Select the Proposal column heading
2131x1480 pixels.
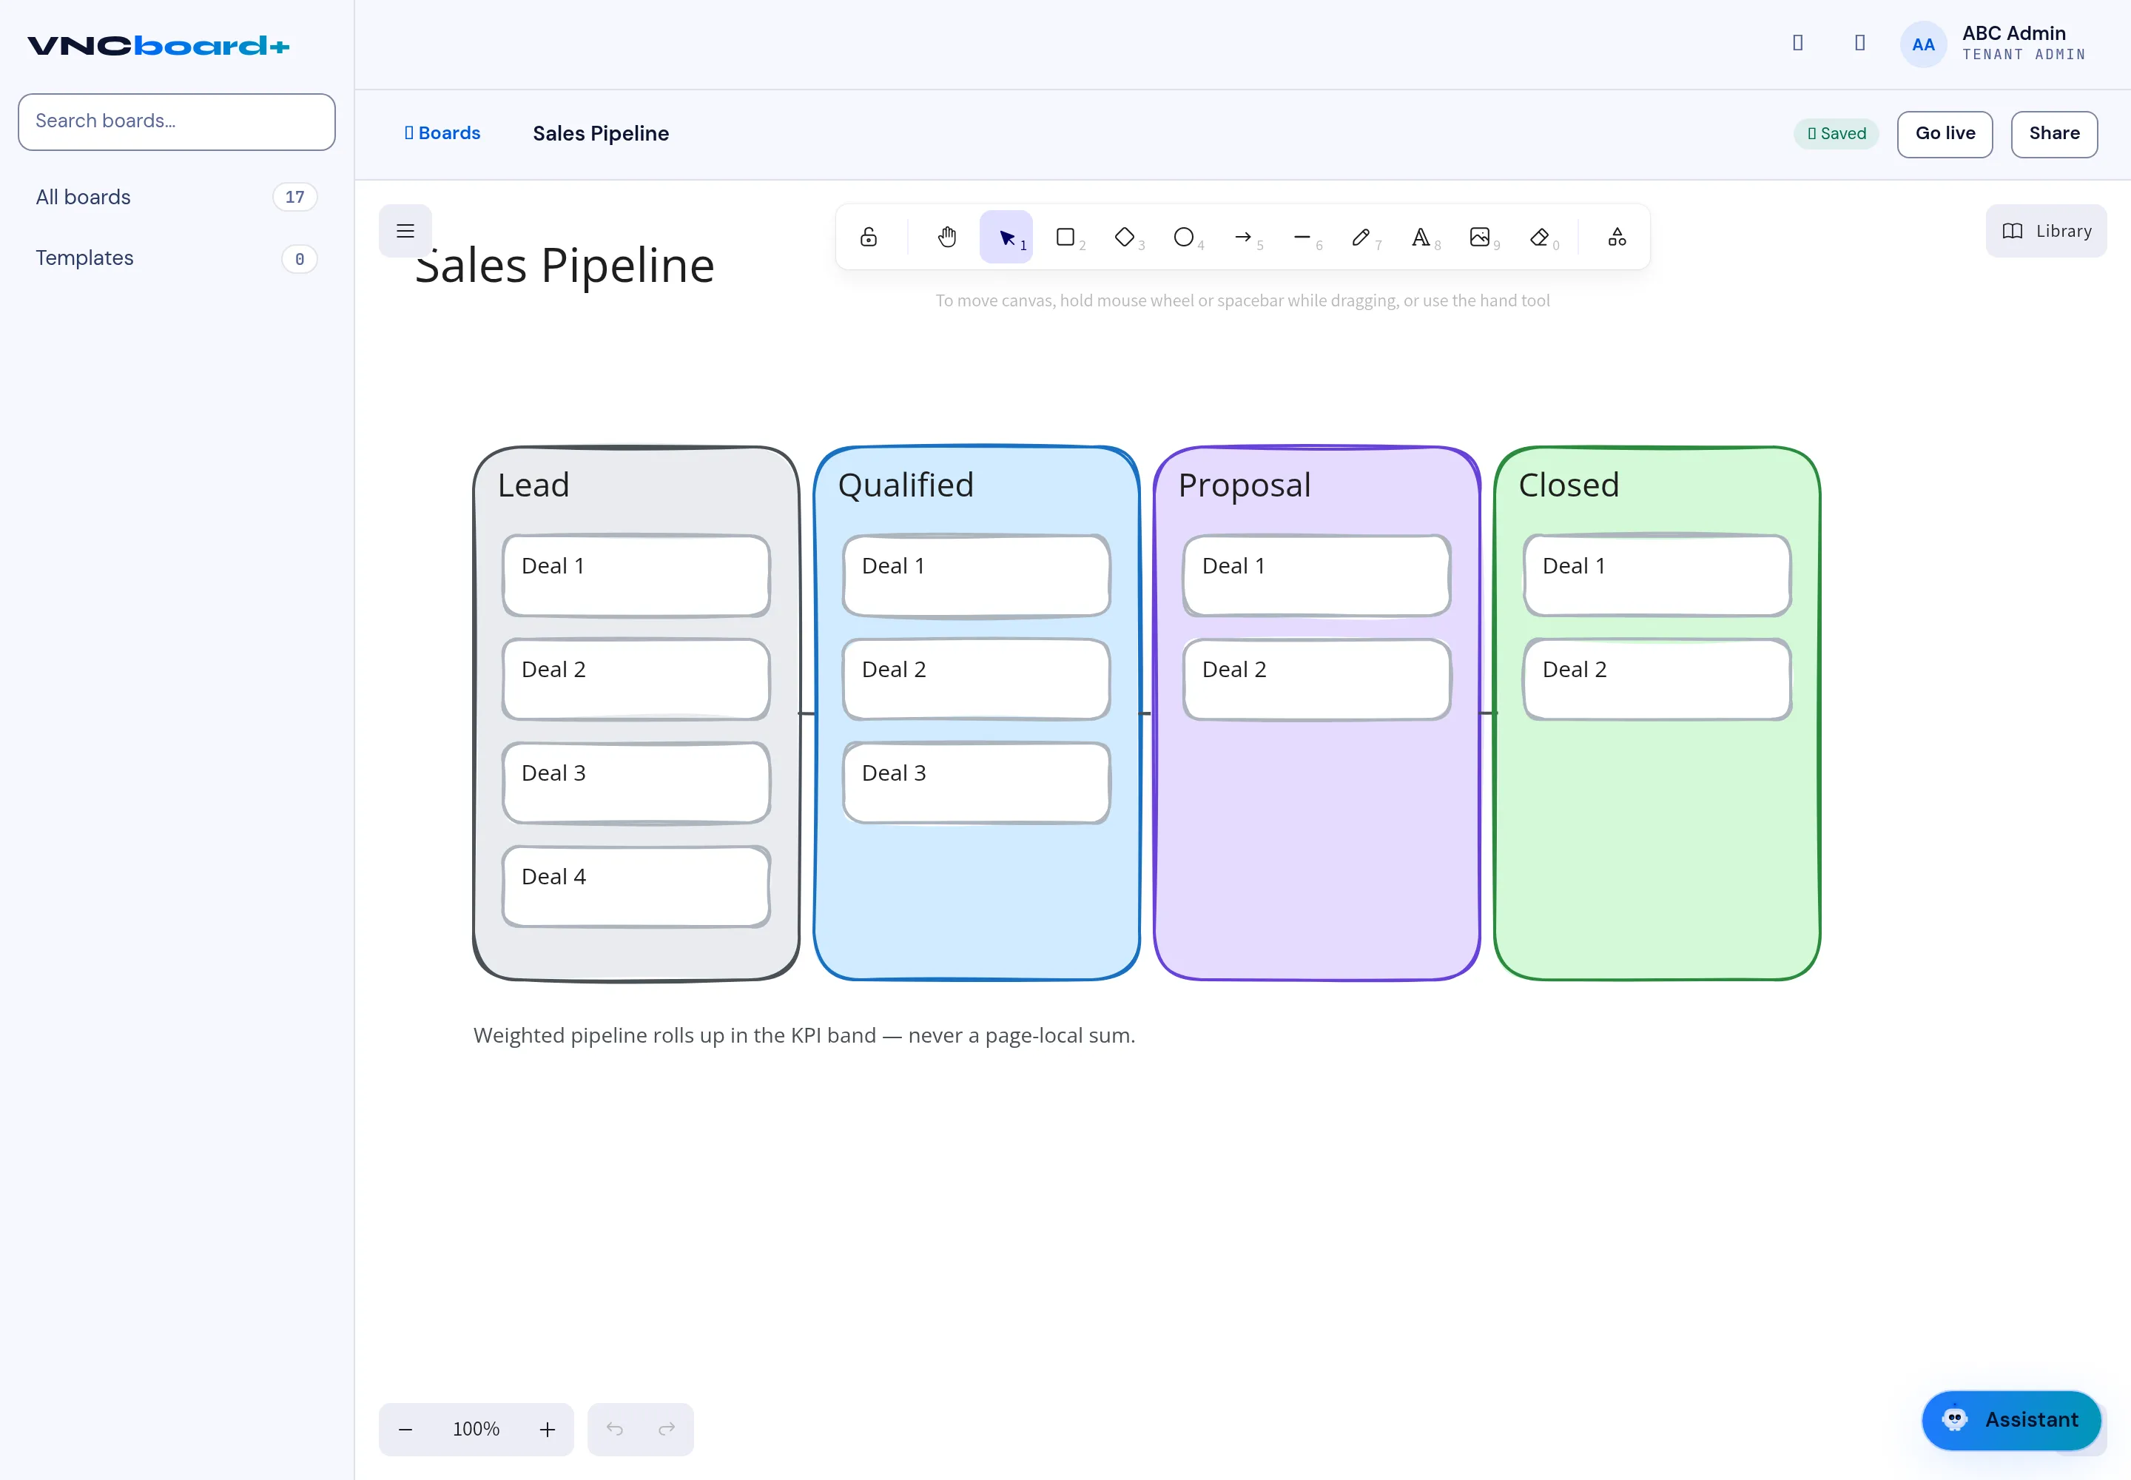(x=1245, y=485)
